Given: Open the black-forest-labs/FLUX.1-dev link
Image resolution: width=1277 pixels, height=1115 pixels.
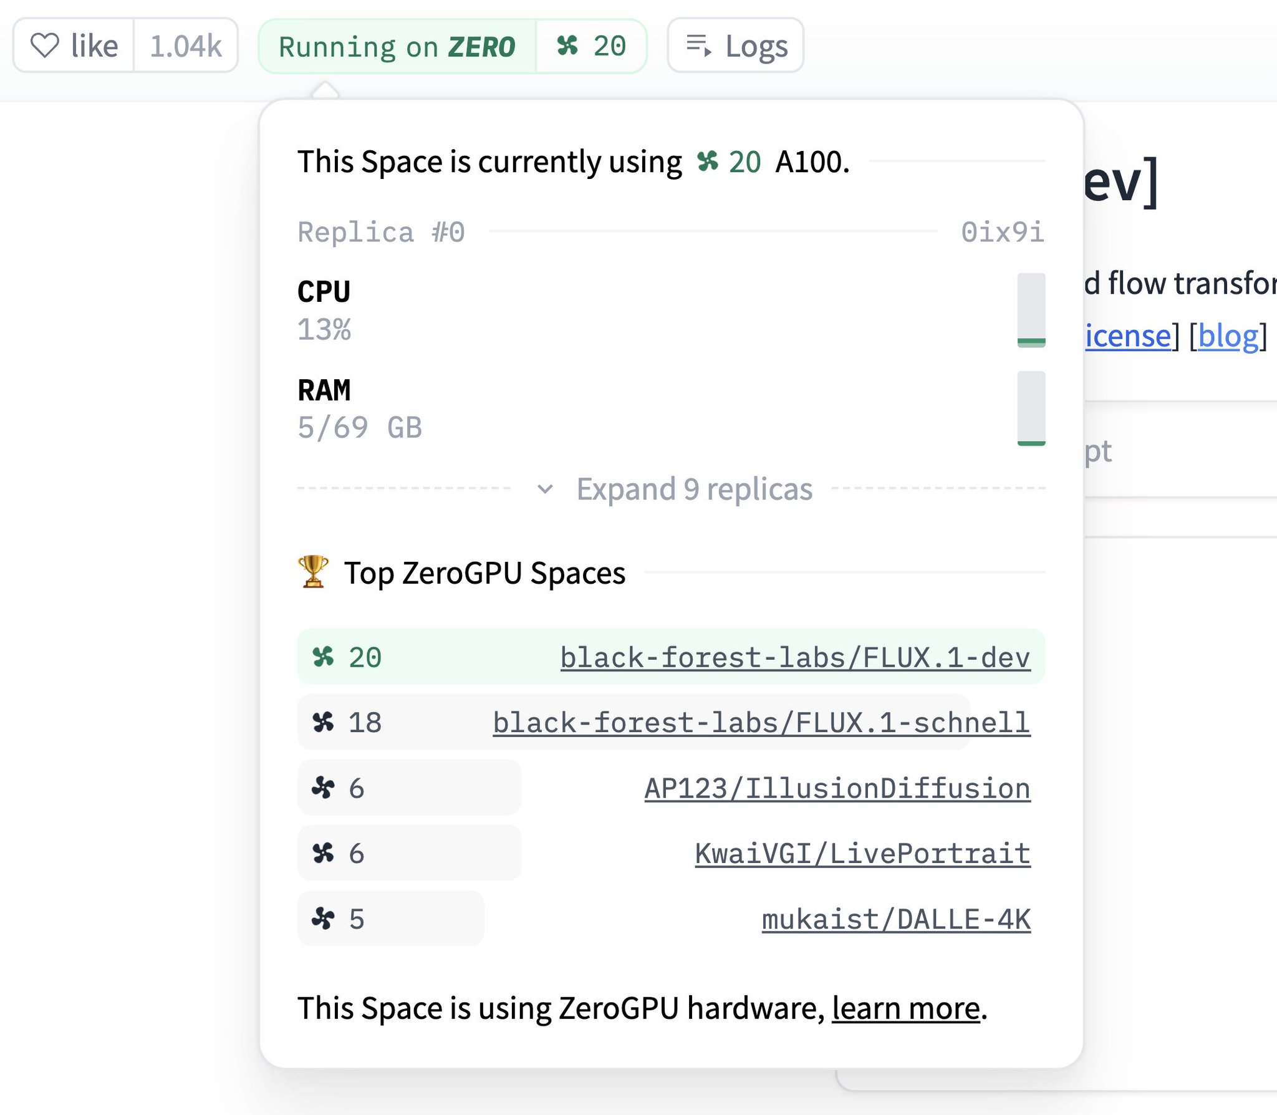Looking at the screenshot, I should [x=795, y=657].
